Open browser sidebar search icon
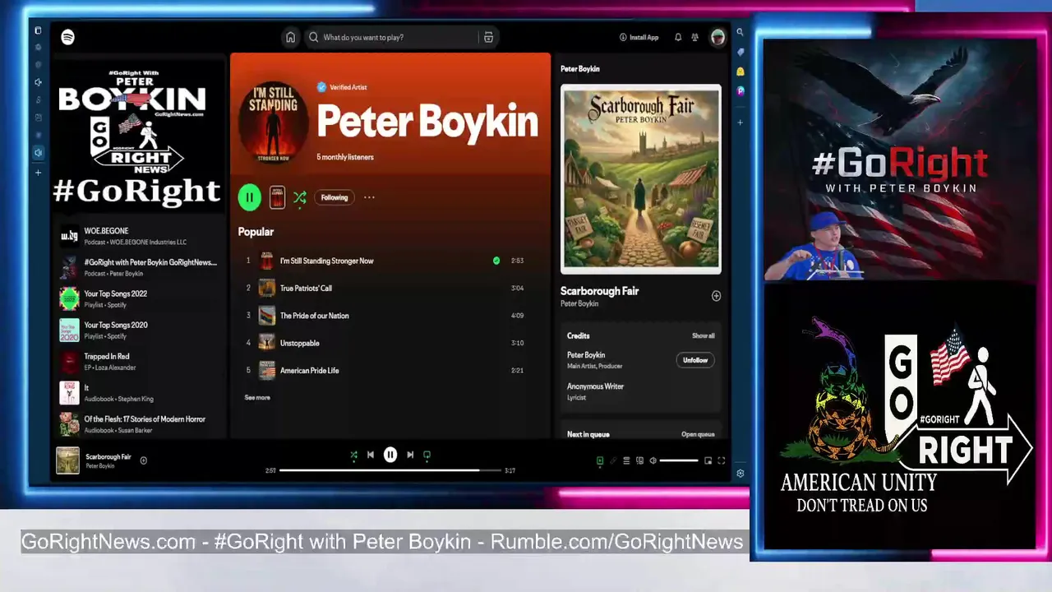1052x592 pixels. (740, 32)
